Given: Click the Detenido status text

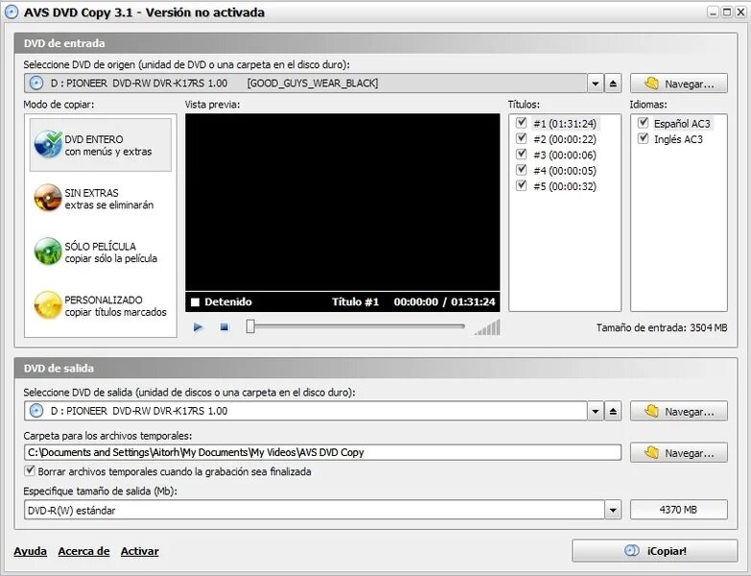Looking at the screenshot, I should click(x=228, y=301).
